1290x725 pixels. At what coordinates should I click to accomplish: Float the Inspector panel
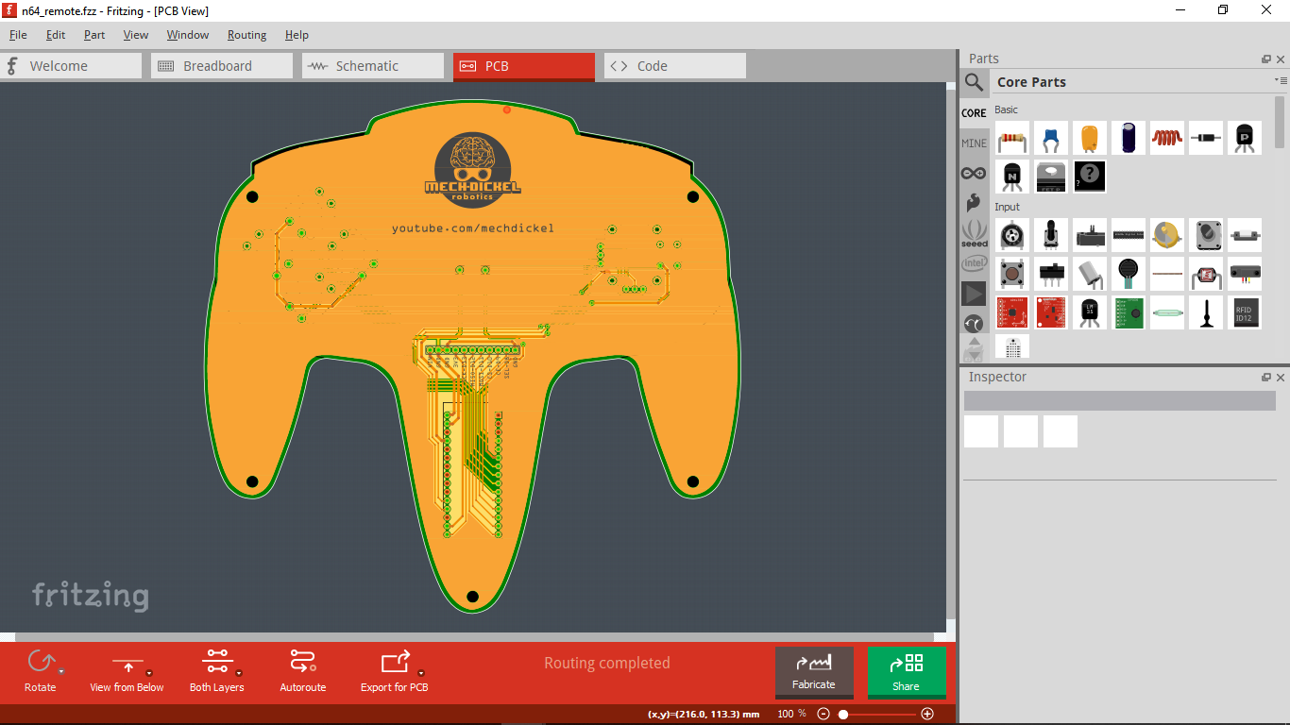point(1266,378)
